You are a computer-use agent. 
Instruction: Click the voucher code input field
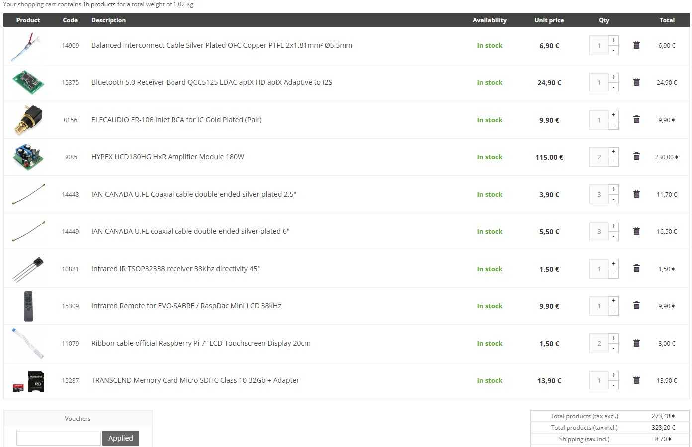[x=59, y=438]
